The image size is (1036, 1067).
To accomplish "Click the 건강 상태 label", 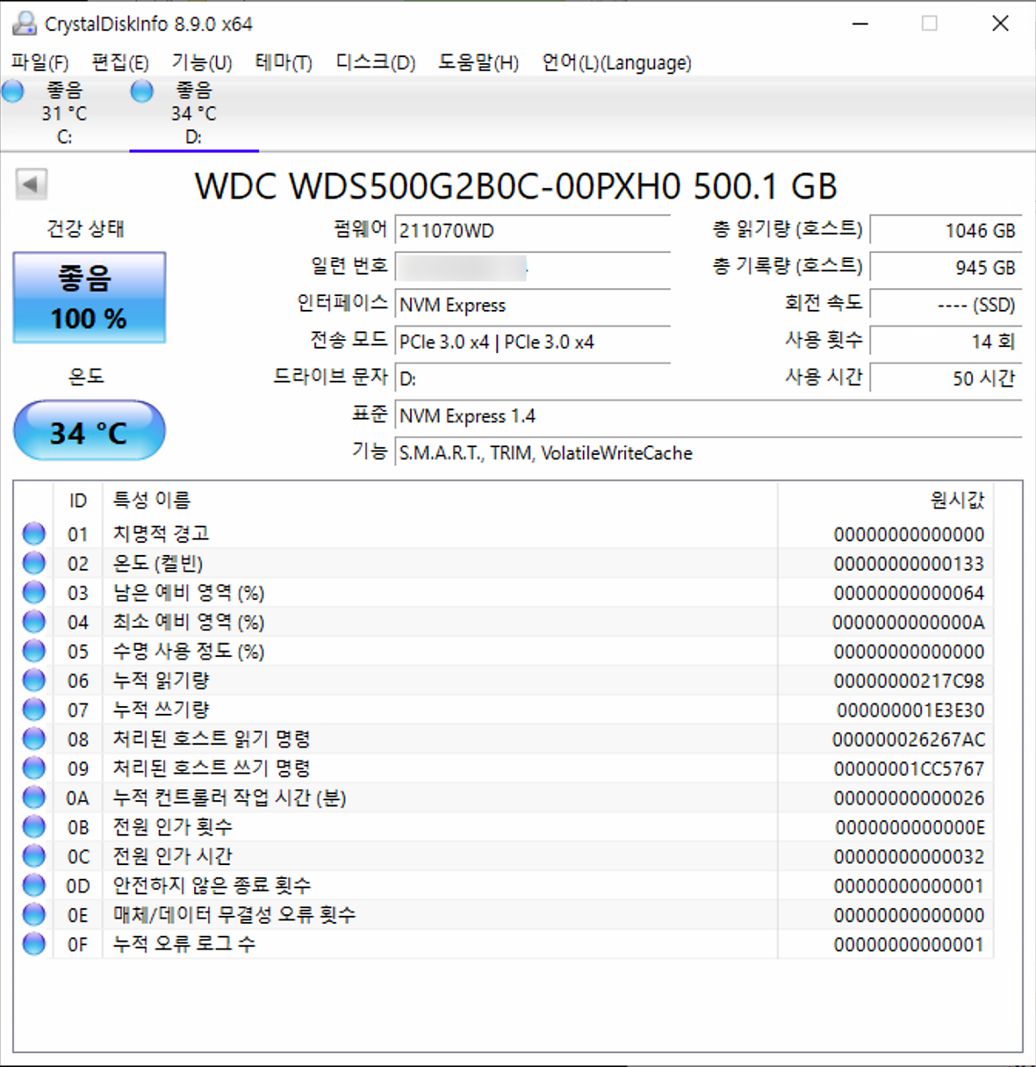I will click(x=85, y=229).
